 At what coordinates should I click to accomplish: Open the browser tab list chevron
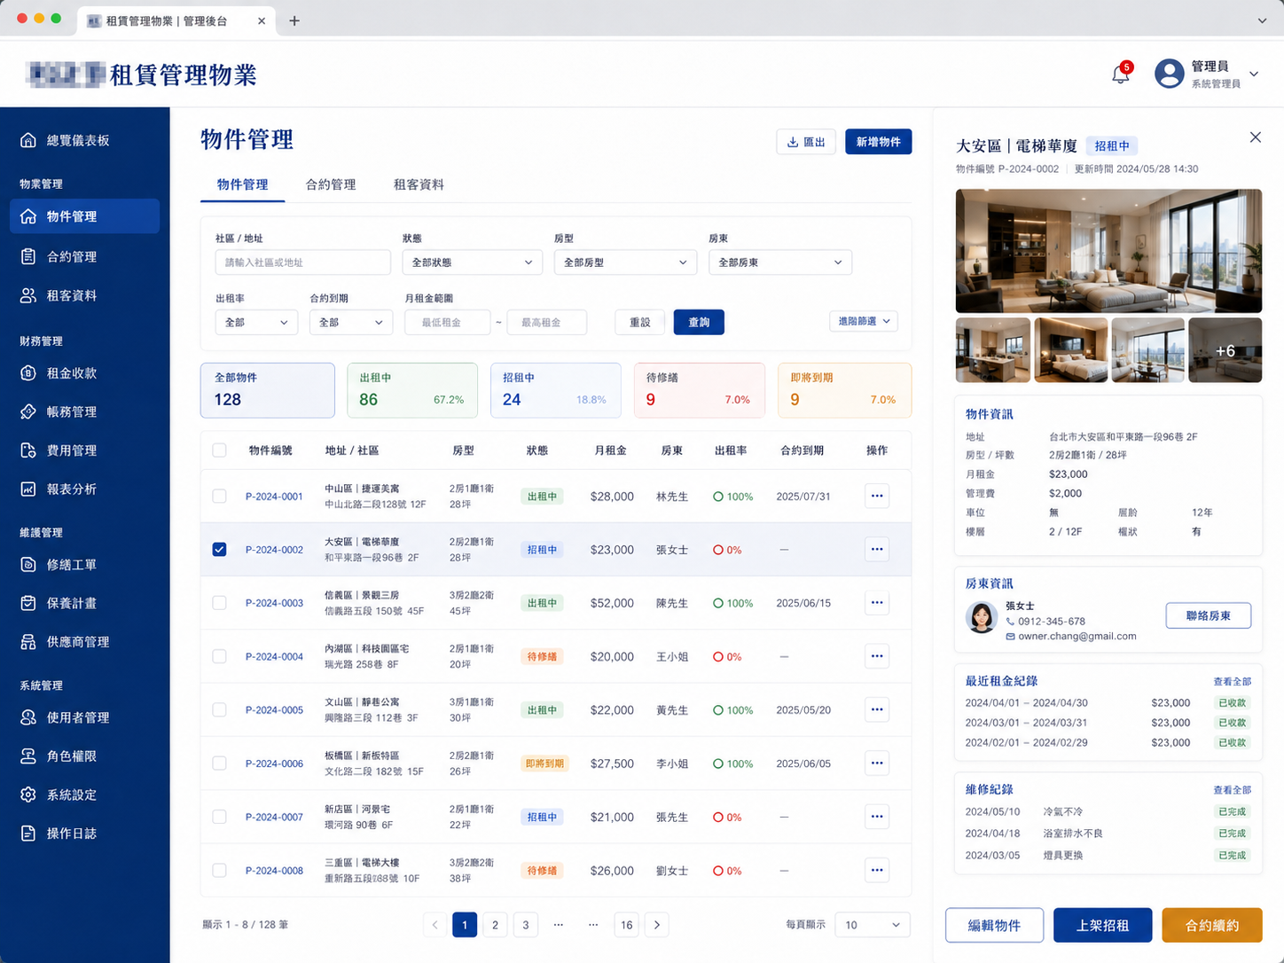[x=1262, y=20]
